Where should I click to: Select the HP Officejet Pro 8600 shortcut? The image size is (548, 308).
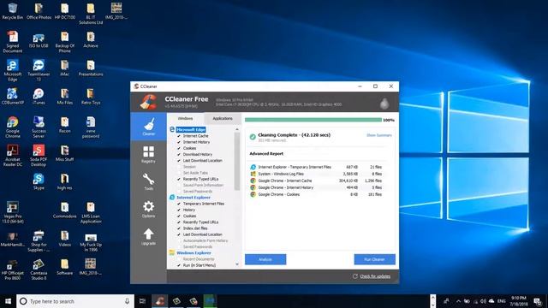(x=13, y=269)
